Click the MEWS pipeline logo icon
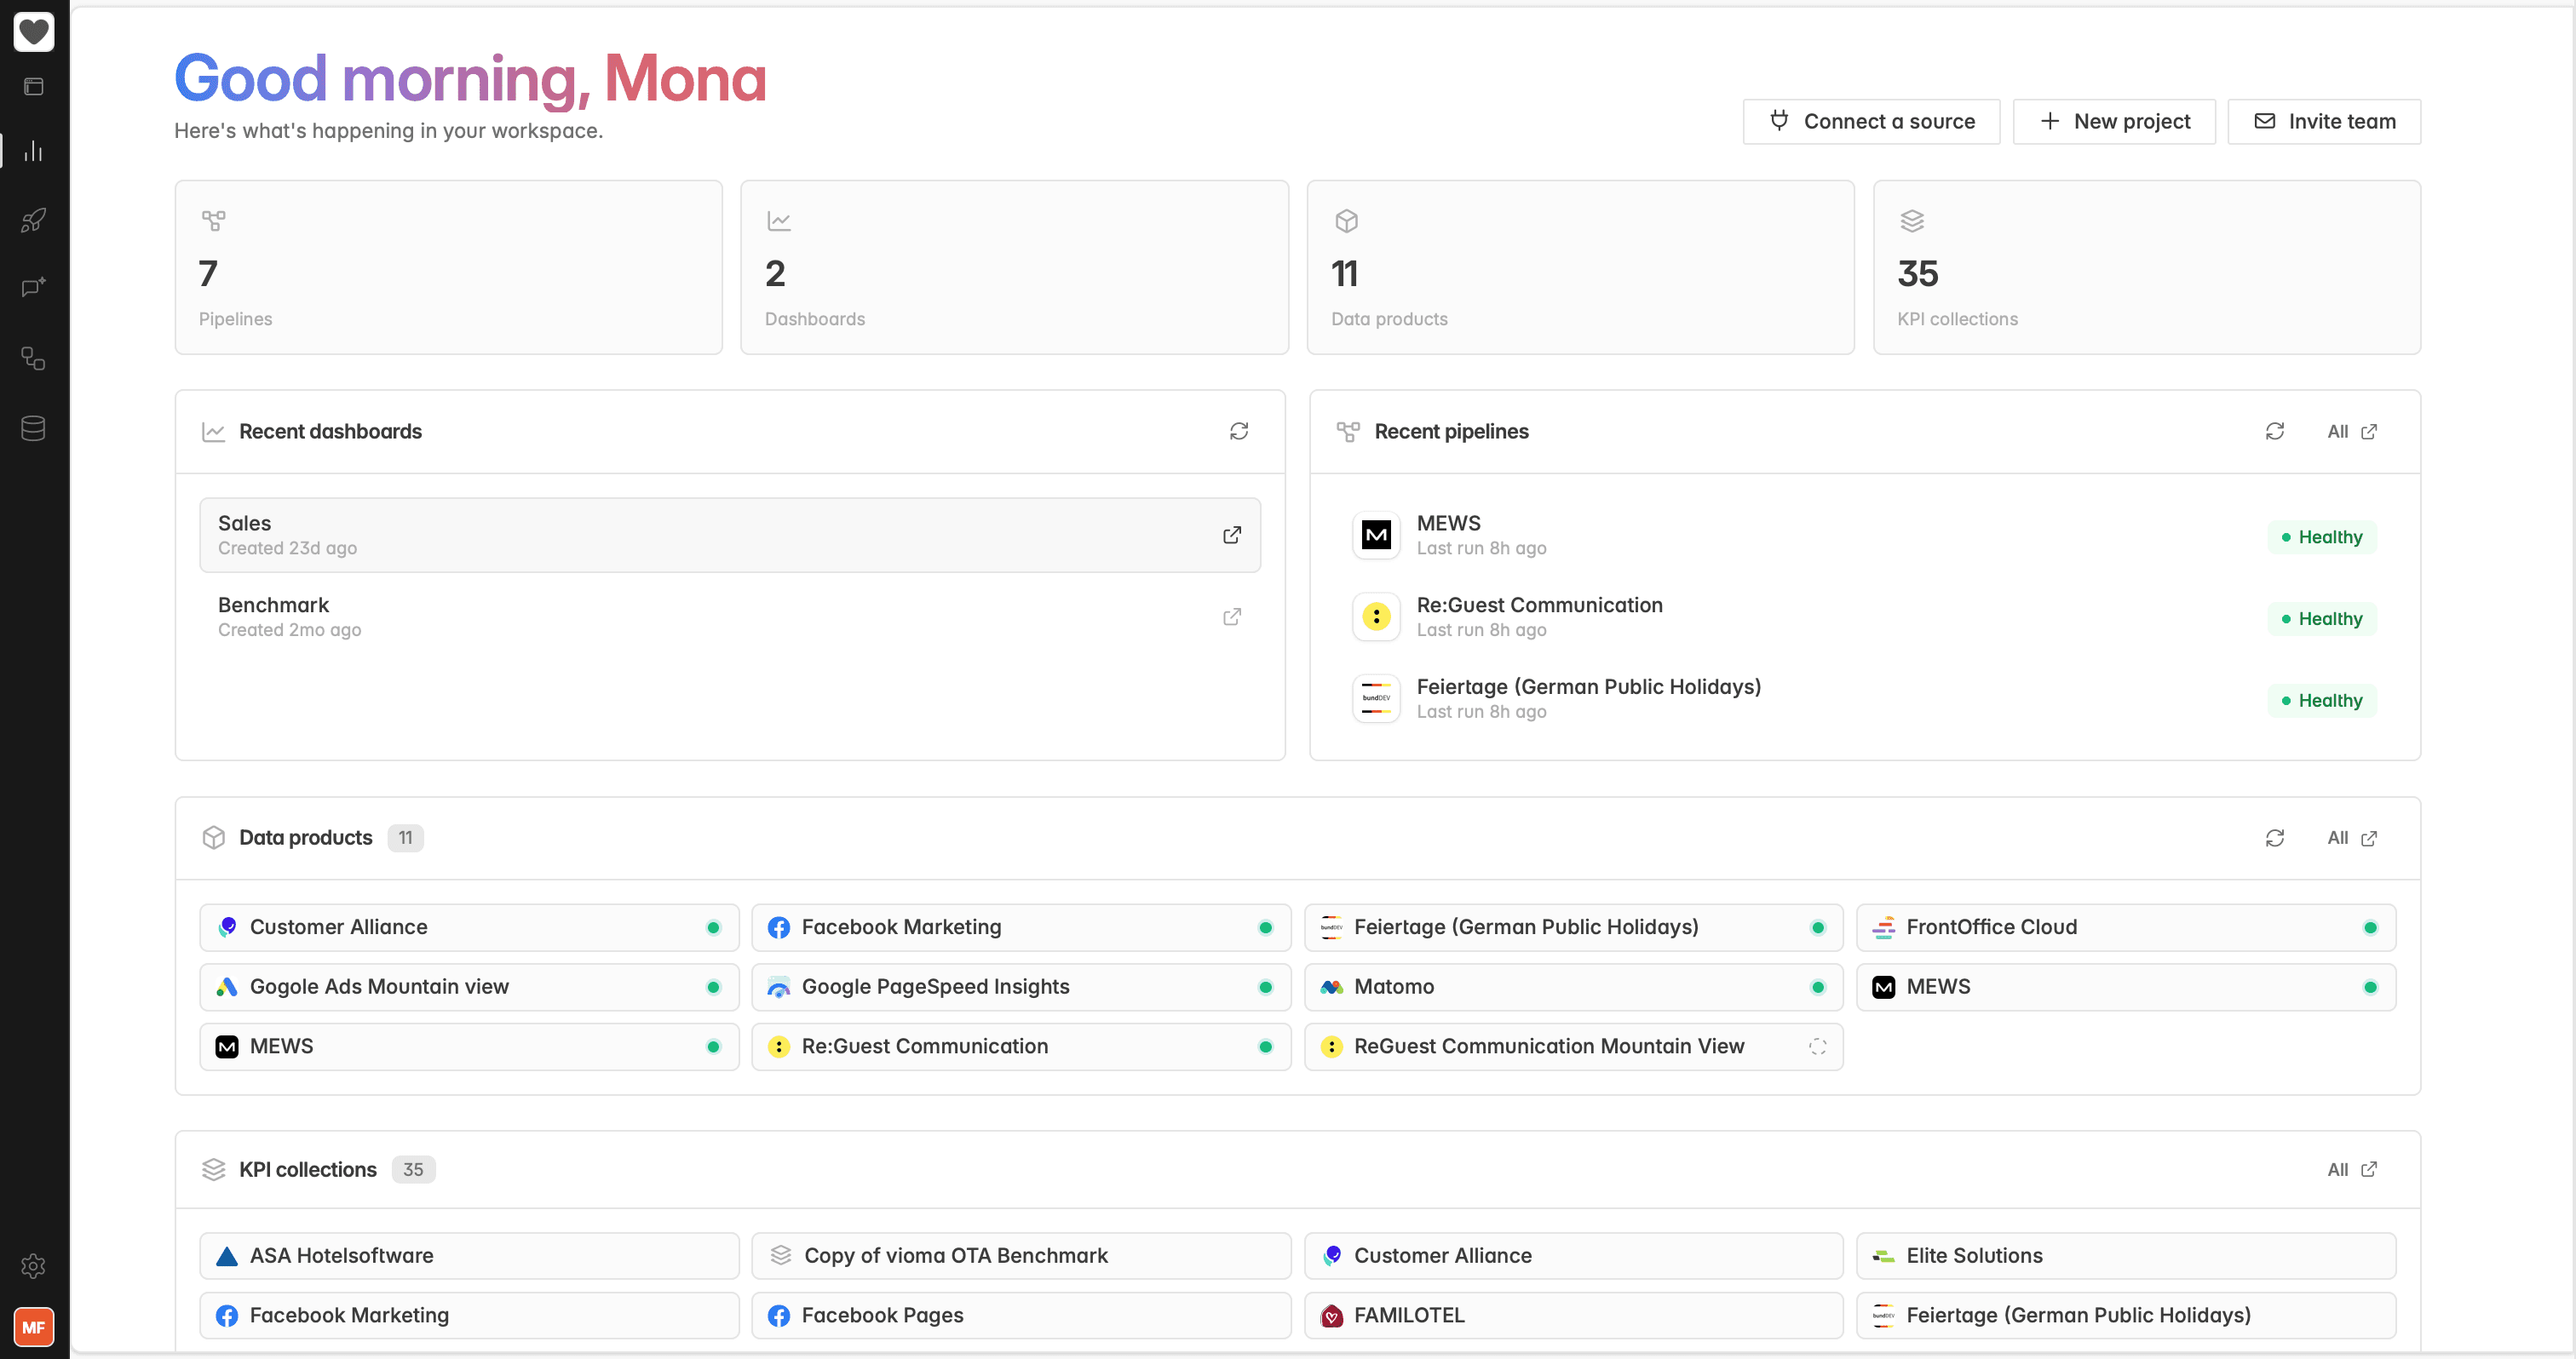2576x1359 pixels. 1376,536
